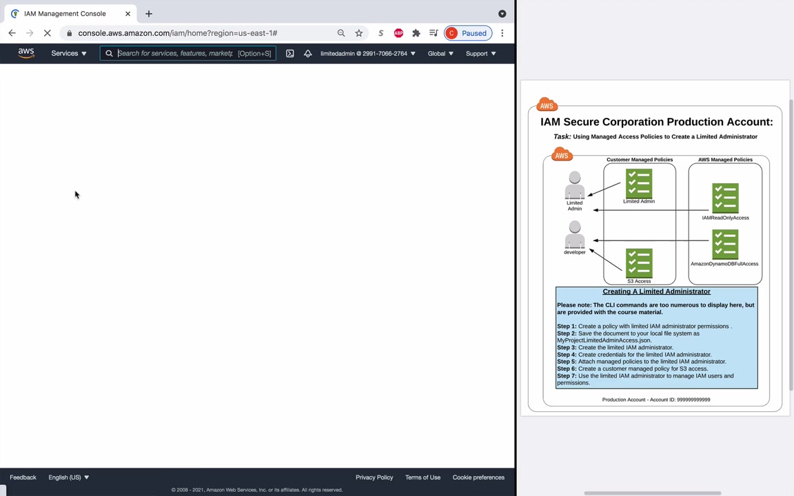Screen dimensions: 794x496
Task: Click the 'Creating A Limited Administrator' heading
Action: [656, 291]
